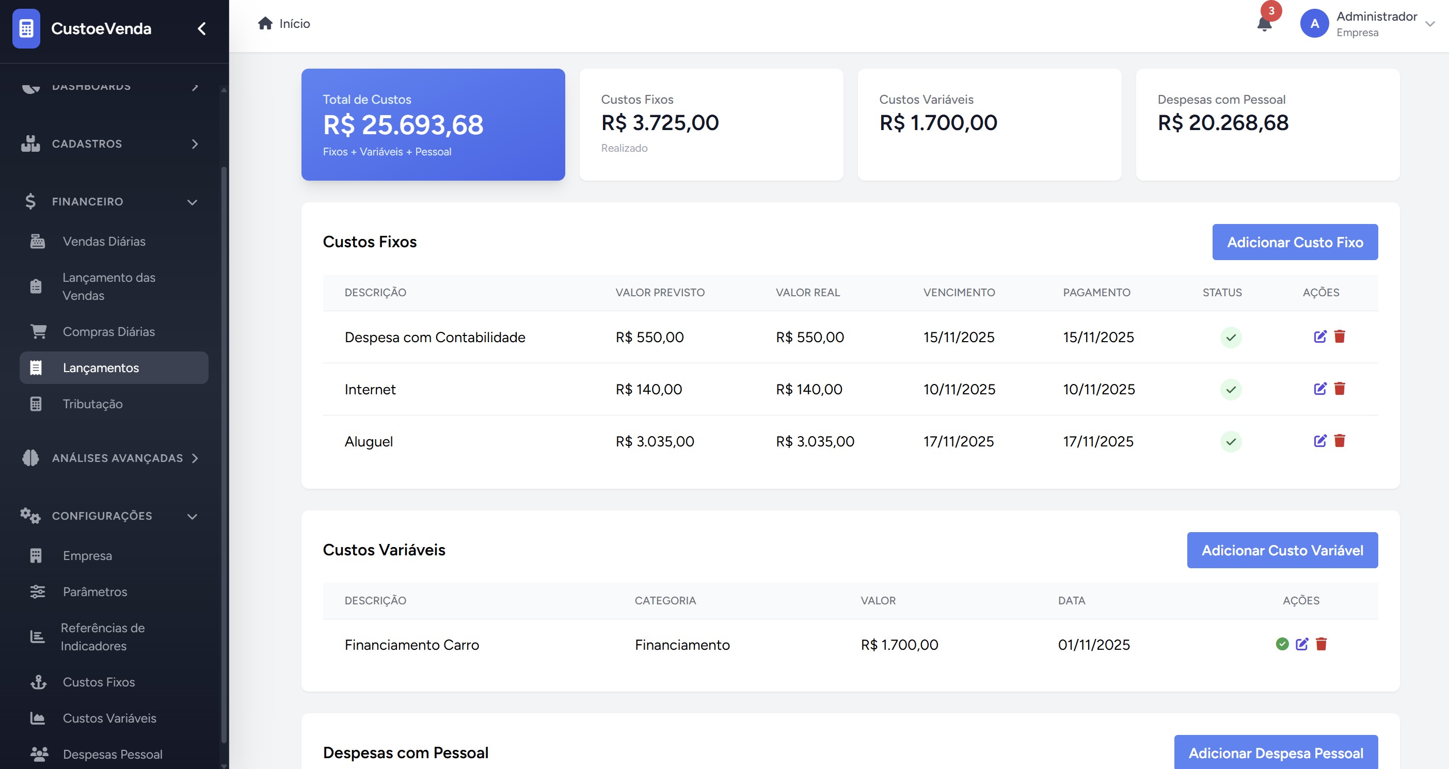Click the Adicionar Custo Variável button
This screenshot has height=769, width=1449.
pos(1282,550)
